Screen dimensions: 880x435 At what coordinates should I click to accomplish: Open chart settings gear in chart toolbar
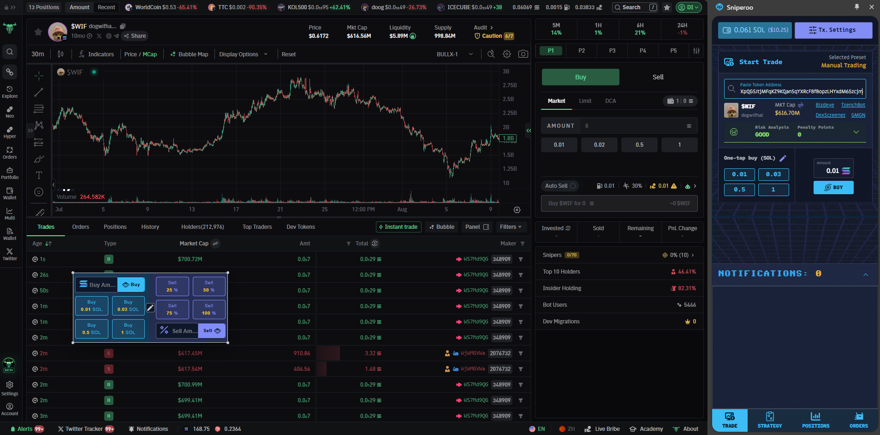click(507, 54)
